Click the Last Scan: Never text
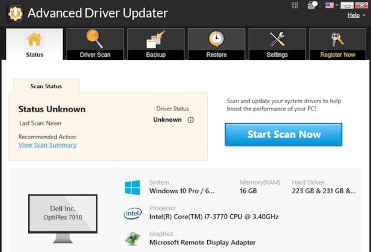The height and width of the screenshot is (252, 371). coord(40,123)
